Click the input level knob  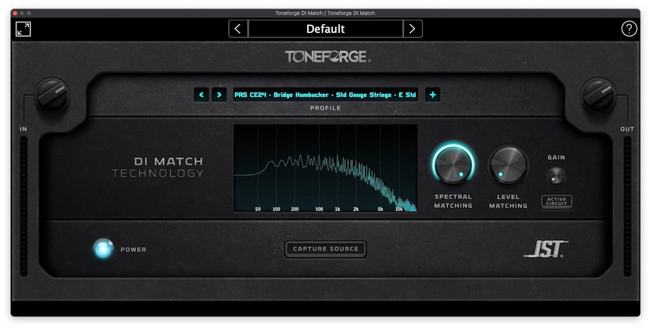[52, 94]
